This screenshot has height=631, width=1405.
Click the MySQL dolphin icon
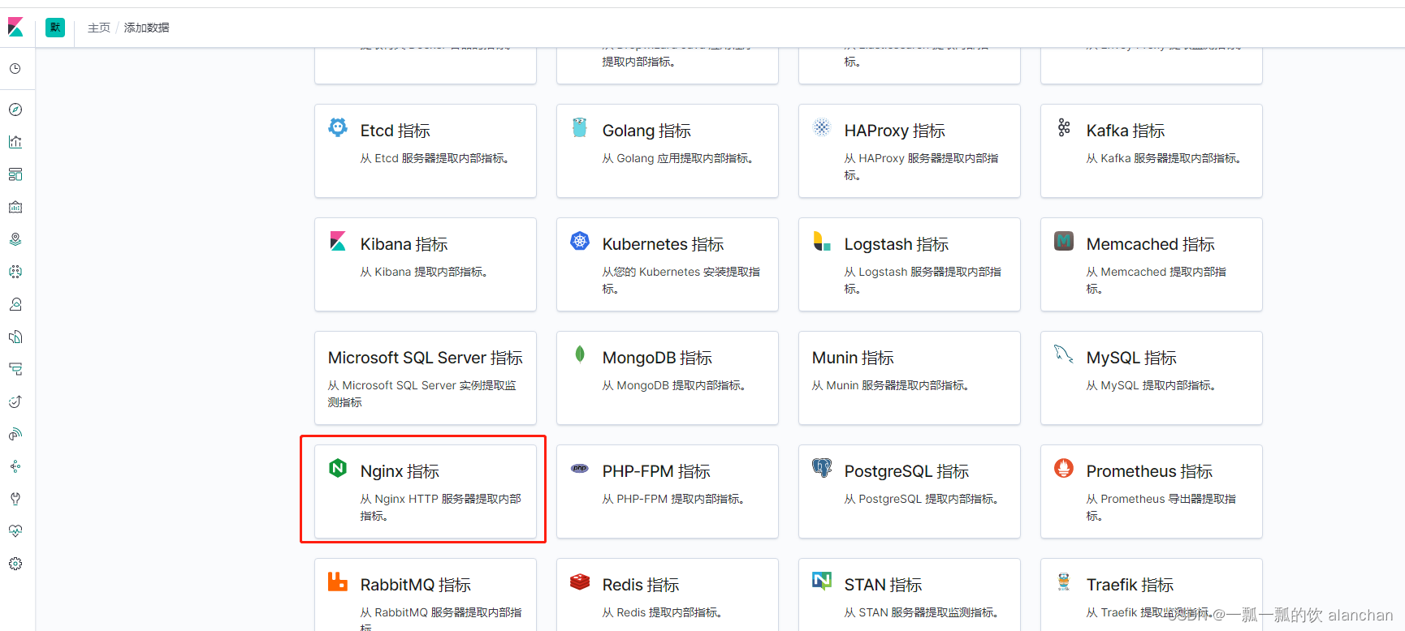pos(1064,354)
